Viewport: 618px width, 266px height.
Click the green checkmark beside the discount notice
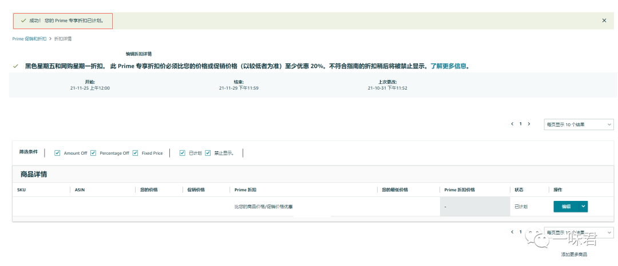coord(15,66)
